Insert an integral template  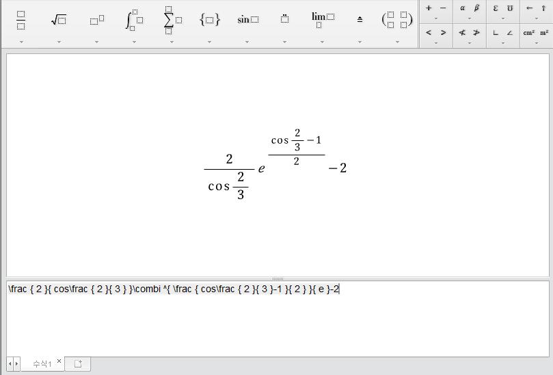pyautogui.click(x=134, y=20)
